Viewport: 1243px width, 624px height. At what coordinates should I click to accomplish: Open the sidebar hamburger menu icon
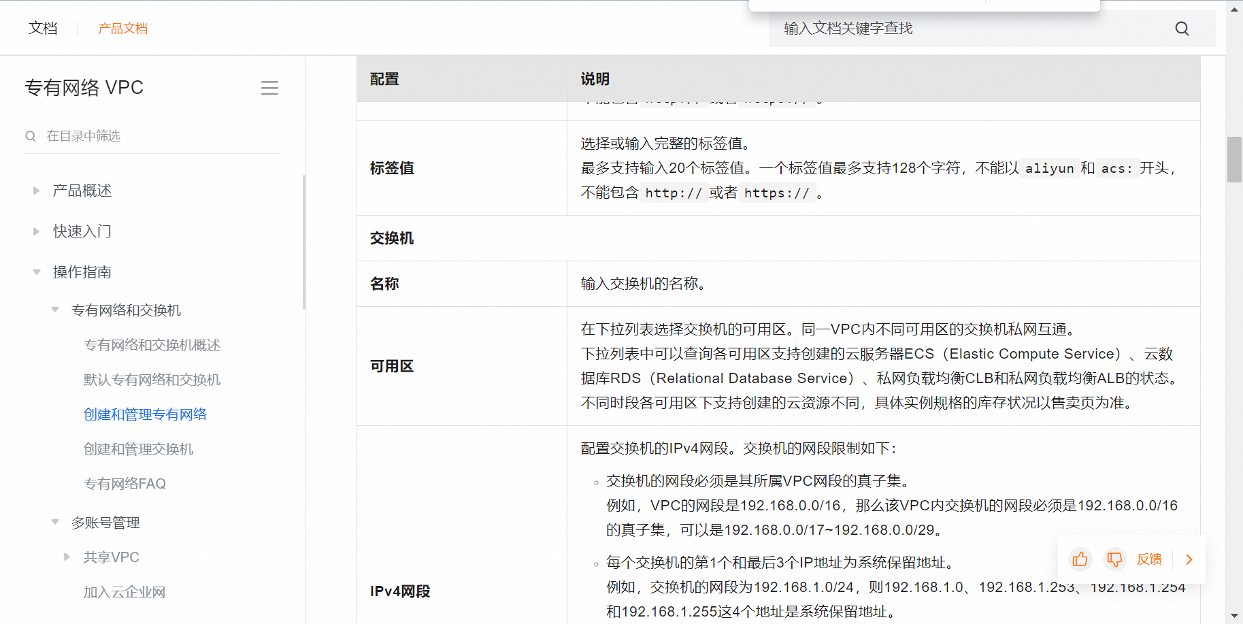click(269, 88)
